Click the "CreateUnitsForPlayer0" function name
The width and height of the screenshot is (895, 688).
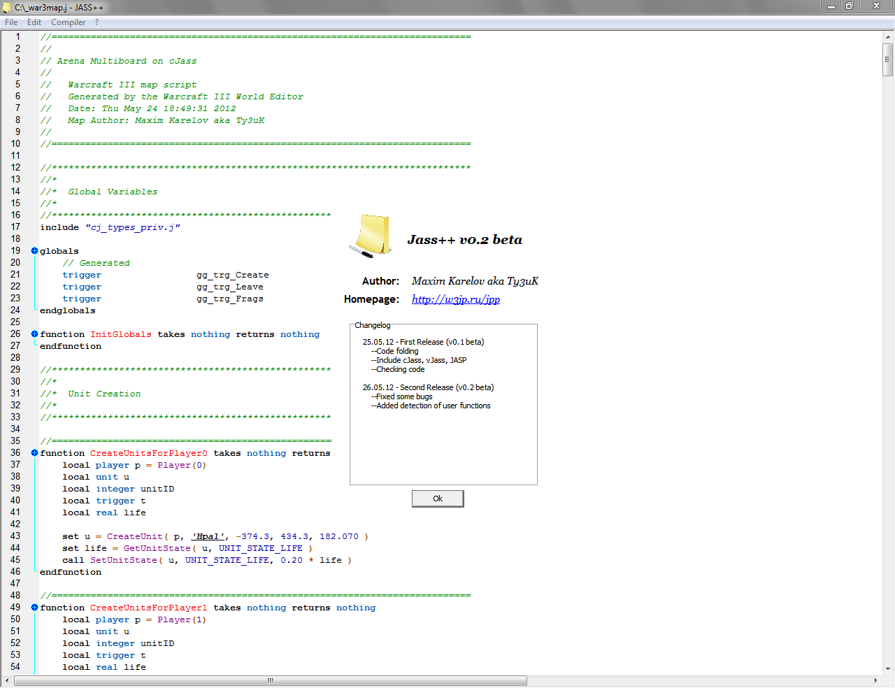click(x=149, y=453)
